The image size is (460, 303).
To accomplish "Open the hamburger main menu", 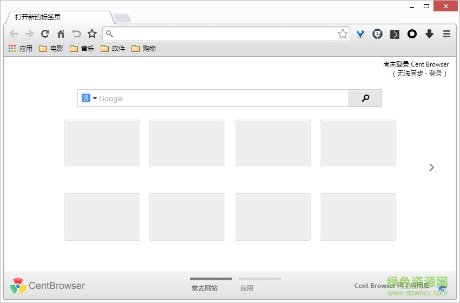I will [446, 34].
